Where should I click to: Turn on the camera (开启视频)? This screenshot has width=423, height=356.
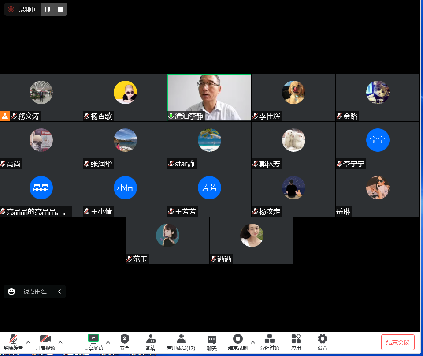point(45,341)
